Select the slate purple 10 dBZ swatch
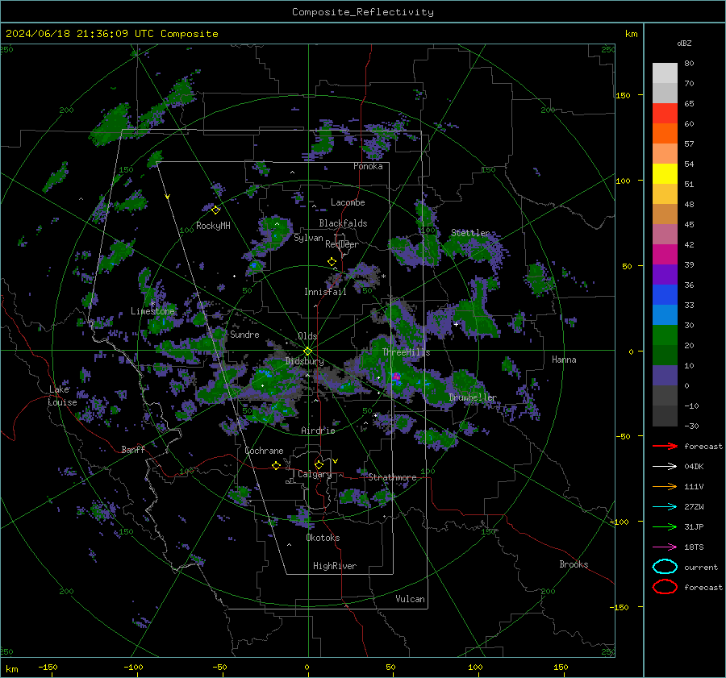This screenshot has width=726, height=678. click(665, 376)
